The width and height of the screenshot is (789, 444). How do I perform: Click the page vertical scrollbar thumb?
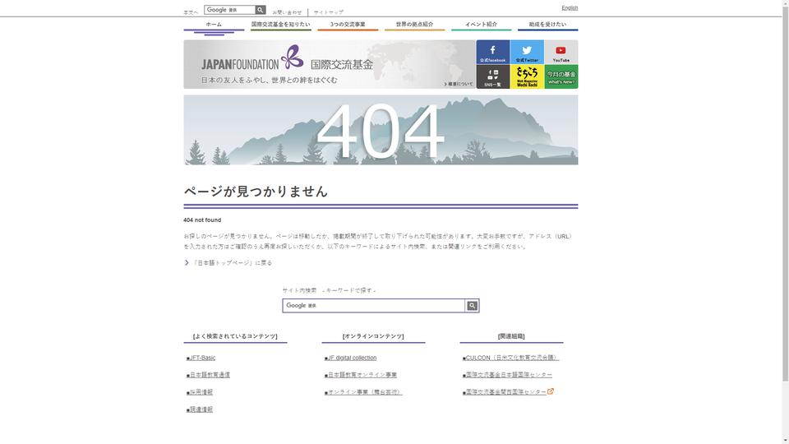pos(785,194)
